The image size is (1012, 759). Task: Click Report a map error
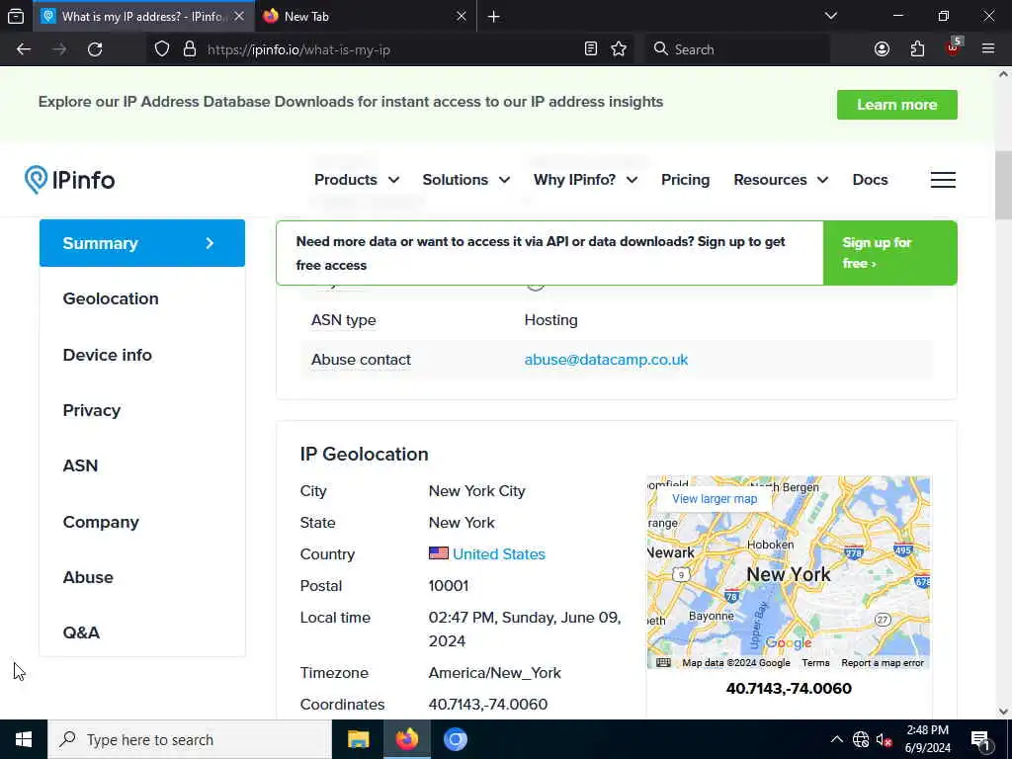[x=883, y=663]
